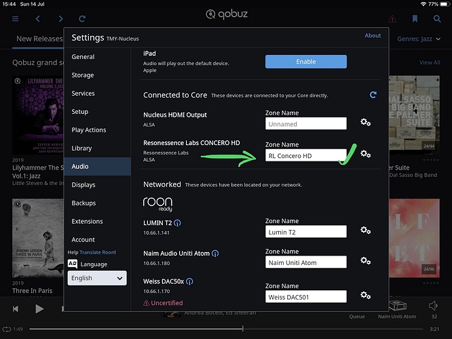Edit the Unnamed zone name field
This screenshot has height=339, width=452.
306,124
